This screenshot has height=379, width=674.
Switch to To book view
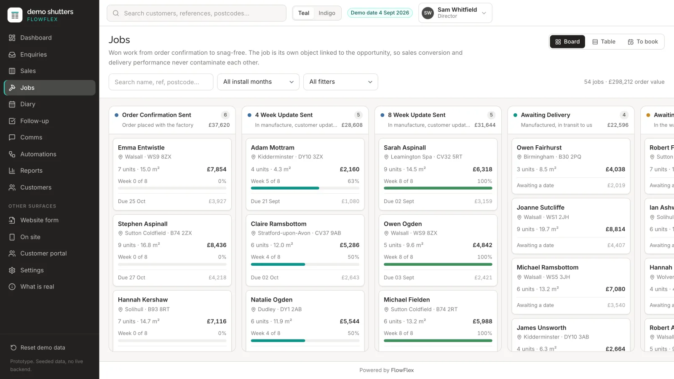point(643,42)
